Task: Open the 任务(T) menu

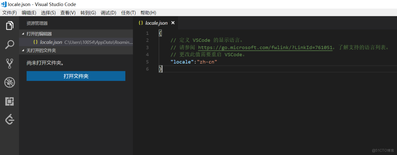Action: 128,13
